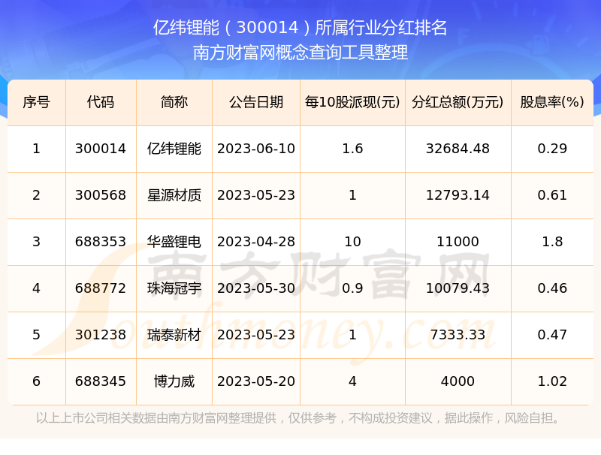This screenshot has height=455, width=601.
Task: Select company name 珠海冠宇
Action: pyautogui.click(x=174, y=288)
